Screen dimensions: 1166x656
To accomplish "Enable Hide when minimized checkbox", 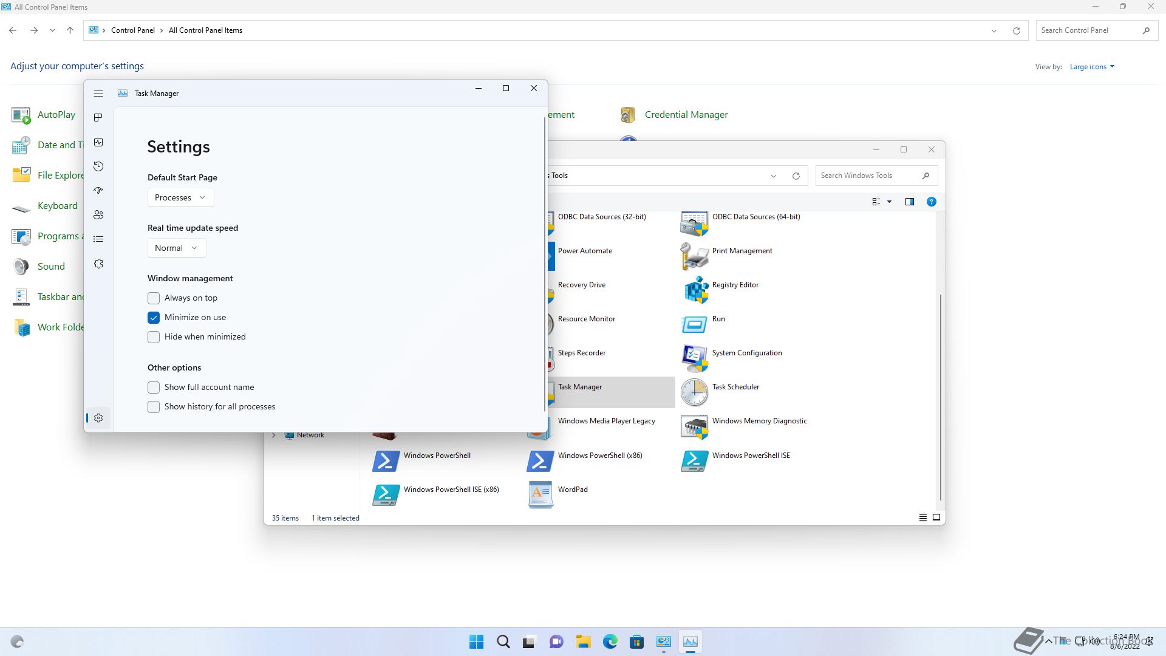I will pos(154,337).
